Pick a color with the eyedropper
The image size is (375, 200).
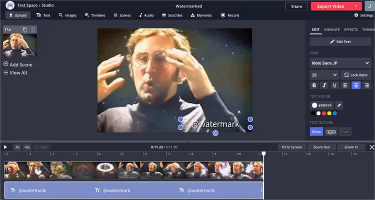(x=339, y=105)
